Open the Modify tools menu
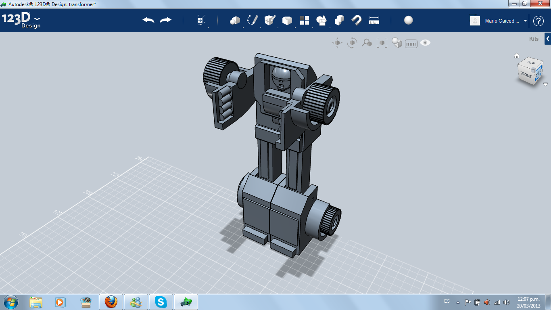 tap(287, 20)
